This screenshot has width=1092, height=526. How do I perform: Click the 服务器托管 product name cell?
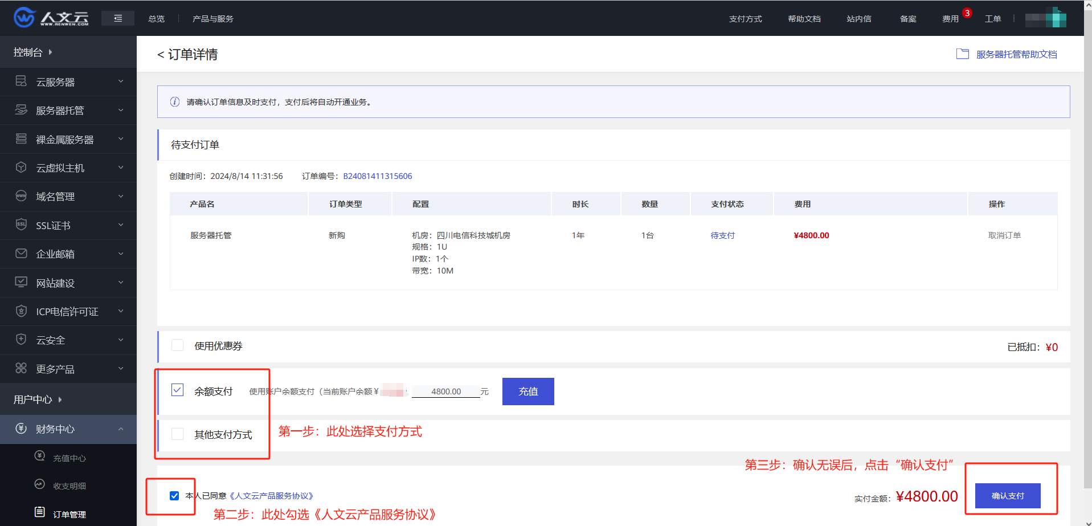[x=211, y=235]
